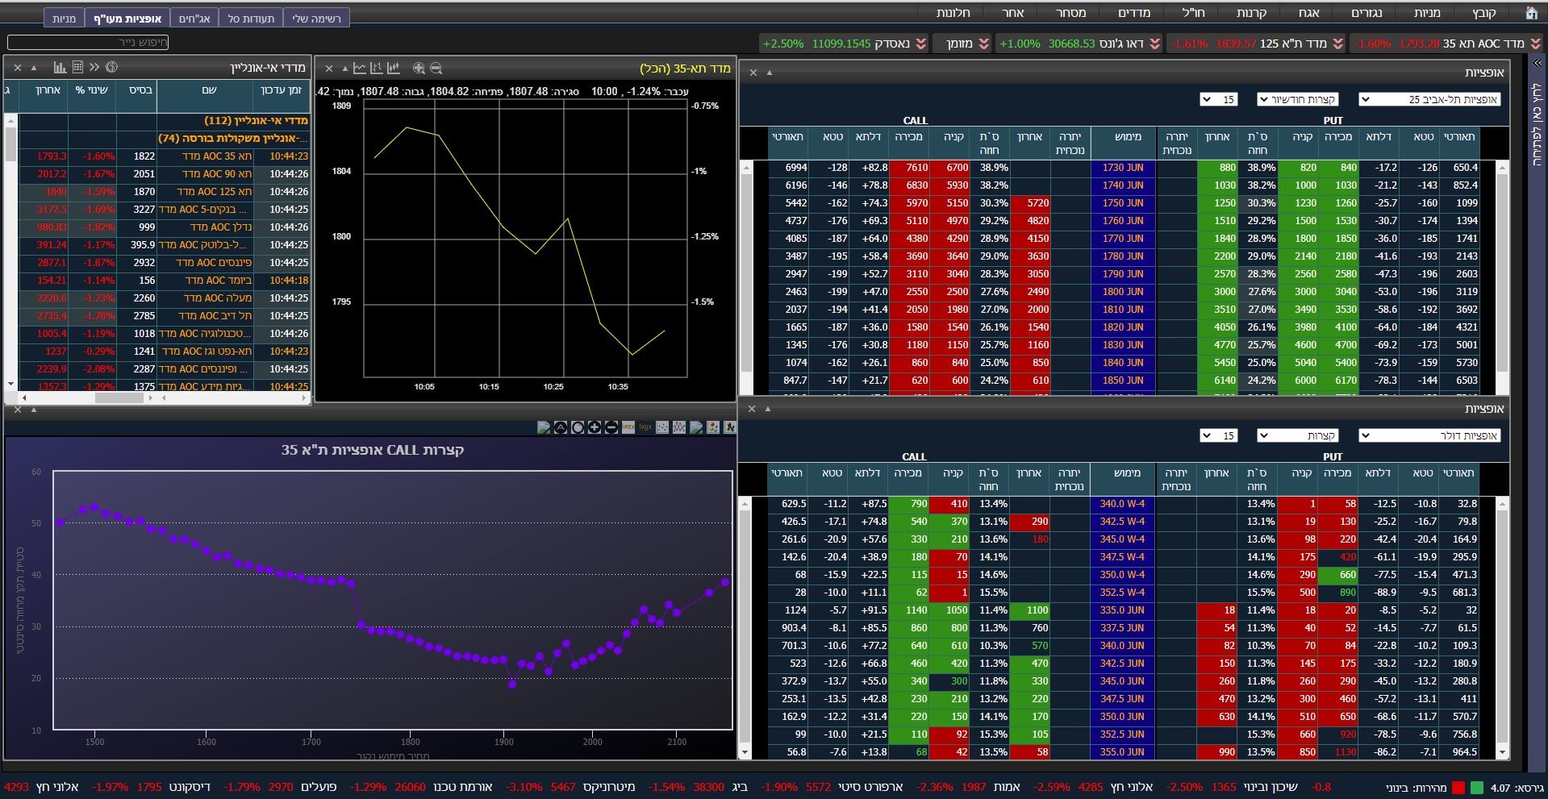Toggle linex scale on the CALL options chart
The height and width of the screenshot is (799, 1548).
pos(628,427)
